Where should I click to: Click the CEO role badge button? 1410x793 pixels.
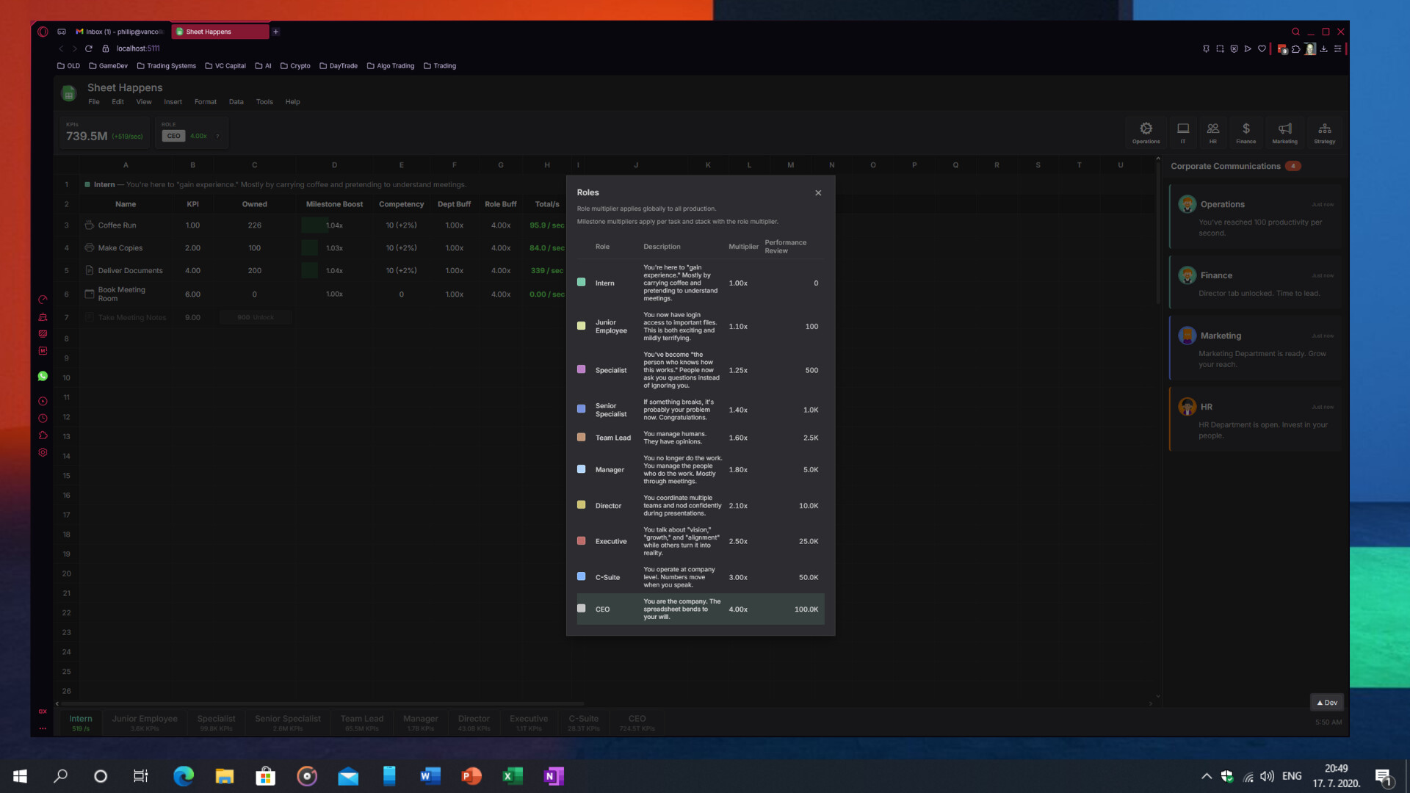click(x=173, y=136)
